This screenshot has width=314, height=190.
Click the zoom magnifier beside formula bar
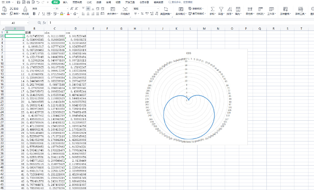tap(39, 23)
